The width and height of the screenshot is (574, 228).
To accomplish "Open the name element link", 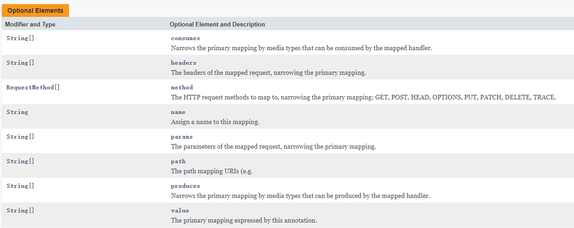I will [x=178, y=112].
